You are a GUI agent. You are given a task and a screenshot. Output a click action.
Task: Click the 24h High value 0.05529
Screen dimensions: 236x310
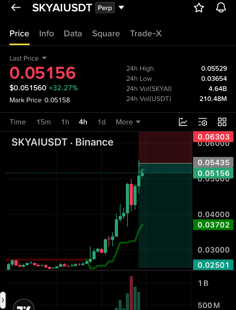click(214, 69)
